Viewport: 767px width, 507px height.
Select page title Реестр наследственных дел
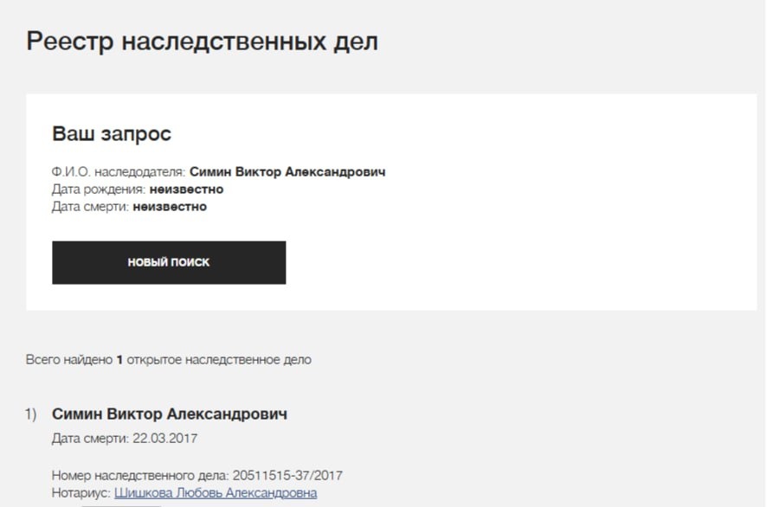[202, 41]
